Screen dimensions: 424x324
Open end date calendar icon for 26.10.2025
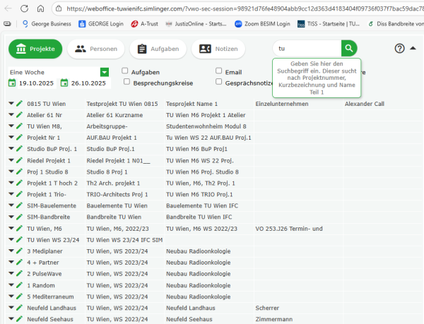tap(64, 83)
